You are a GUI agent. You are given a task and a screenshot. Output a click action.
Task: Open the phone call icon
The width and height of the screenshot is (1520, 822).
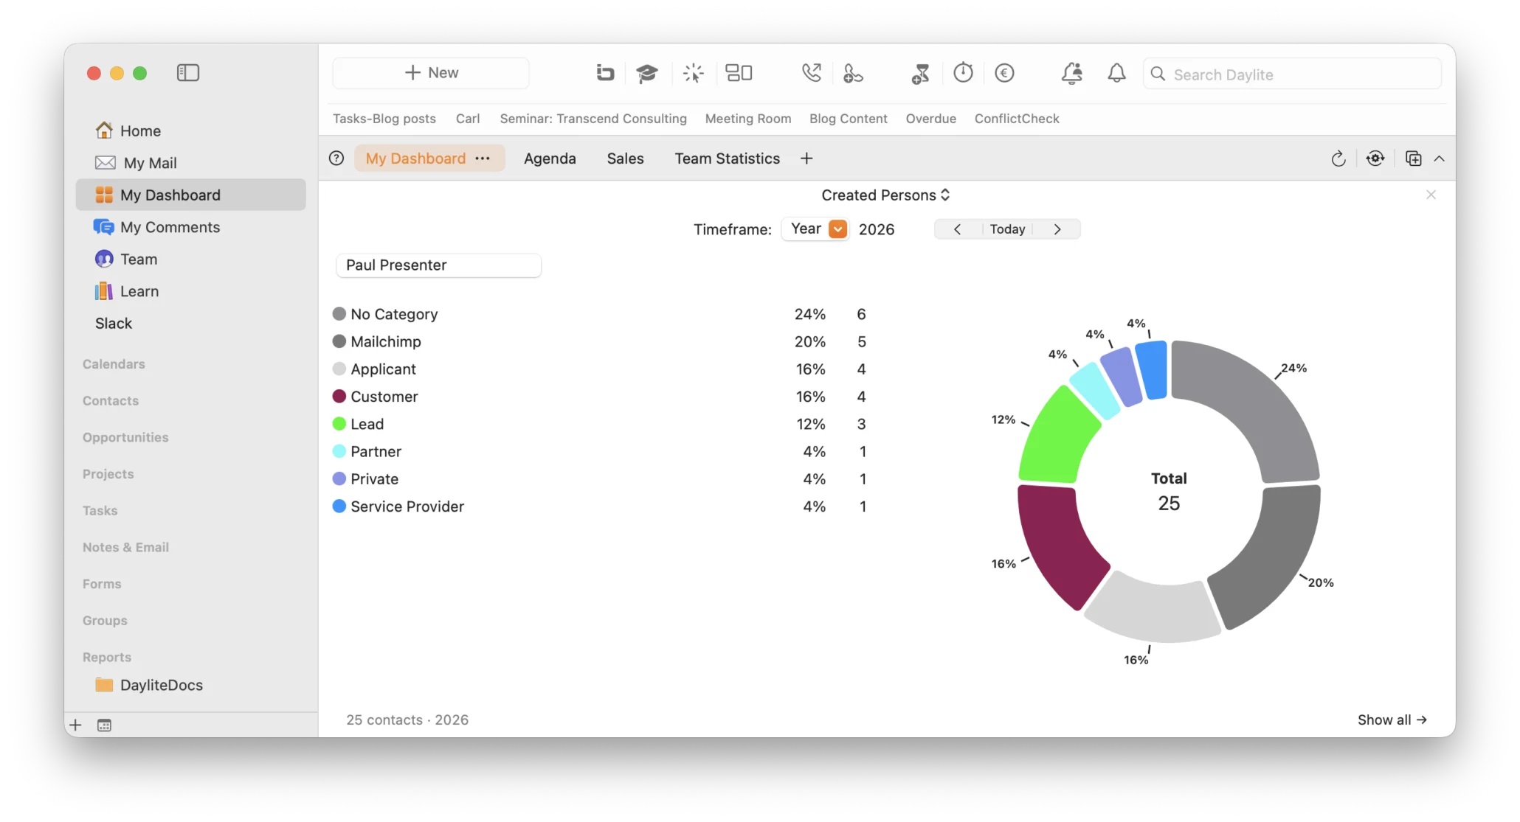[x=811, y=73]
